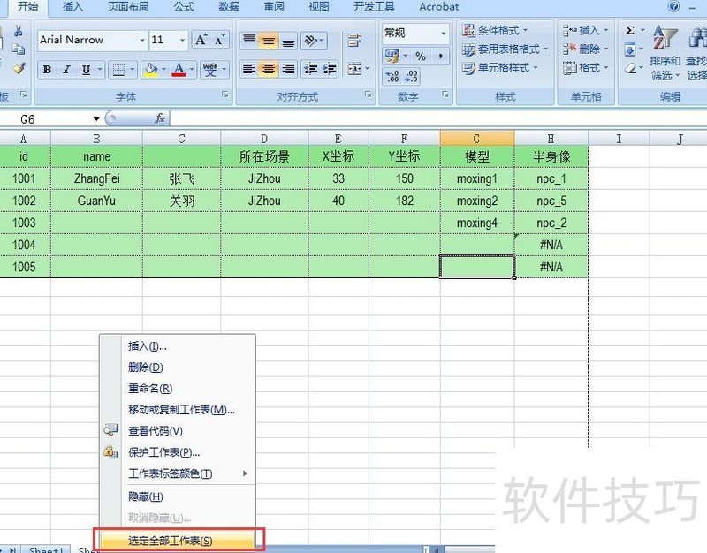Expand the cell borders dropdown arrow
Viewport: 707px width, 553px height.
(132, 69)
